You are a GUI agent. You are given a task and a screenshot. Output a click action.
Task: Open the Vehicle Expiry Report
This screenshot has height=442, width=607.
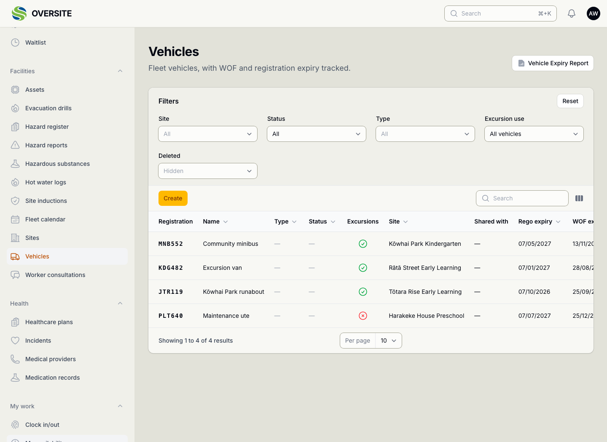(553, 63)
